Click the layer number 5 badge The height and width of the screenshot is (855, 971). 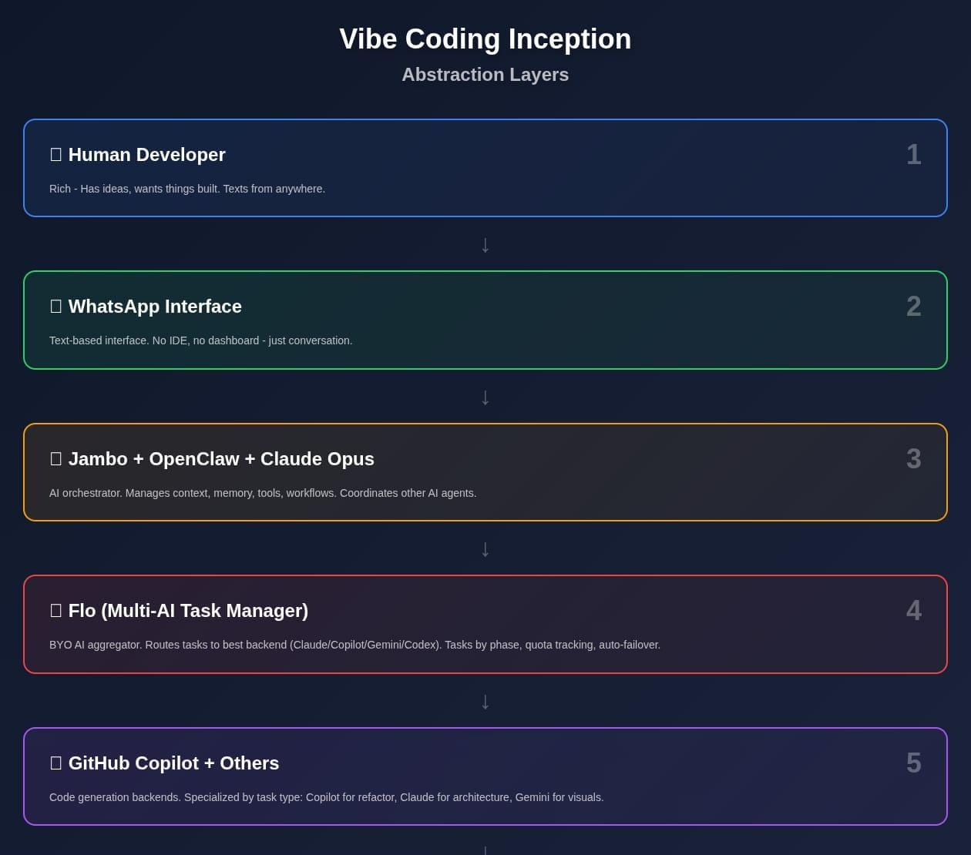(913, 763)
